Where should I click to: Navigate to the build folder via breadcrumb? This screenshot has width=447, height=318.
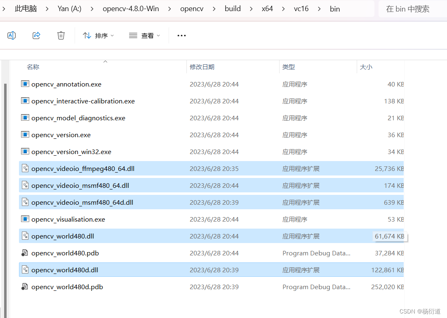click(x=233, y=8)
